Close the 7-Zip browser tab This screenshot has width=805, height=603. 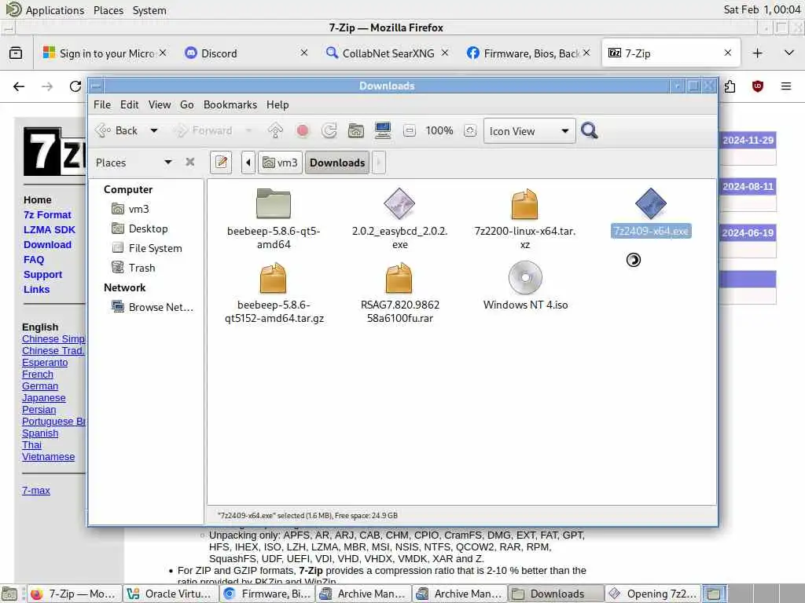click(727, 53)
